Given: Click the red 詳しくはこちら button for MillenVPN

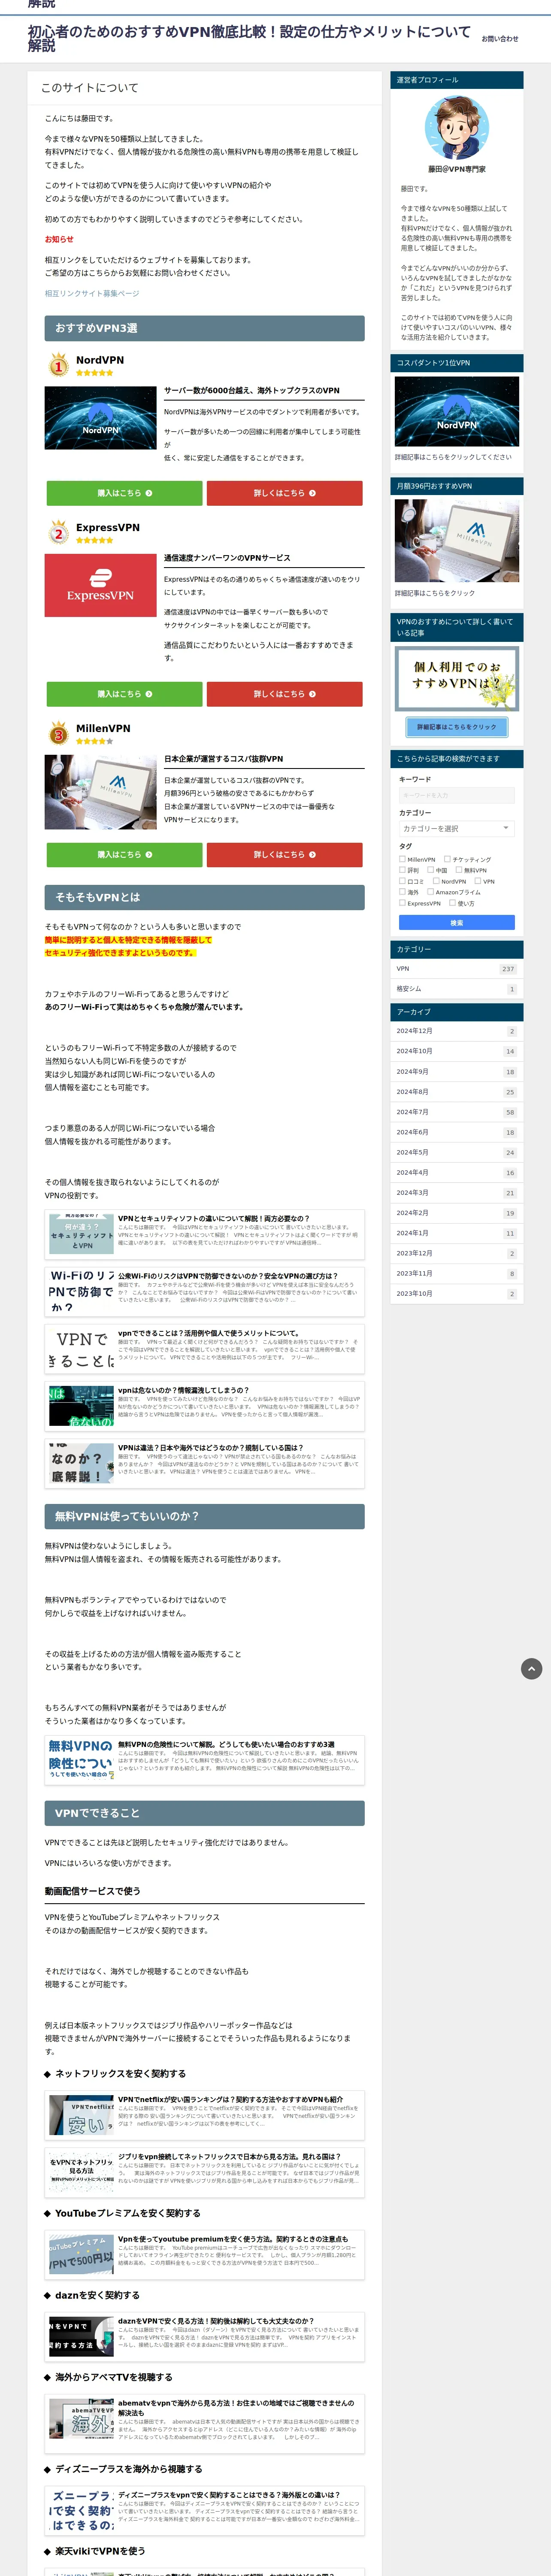Looking at the screenshot, I should (x=284, y=855).
